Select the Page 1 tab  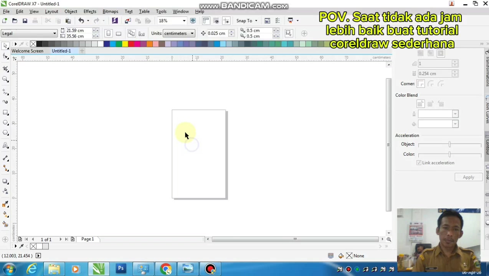click(88, 239)
